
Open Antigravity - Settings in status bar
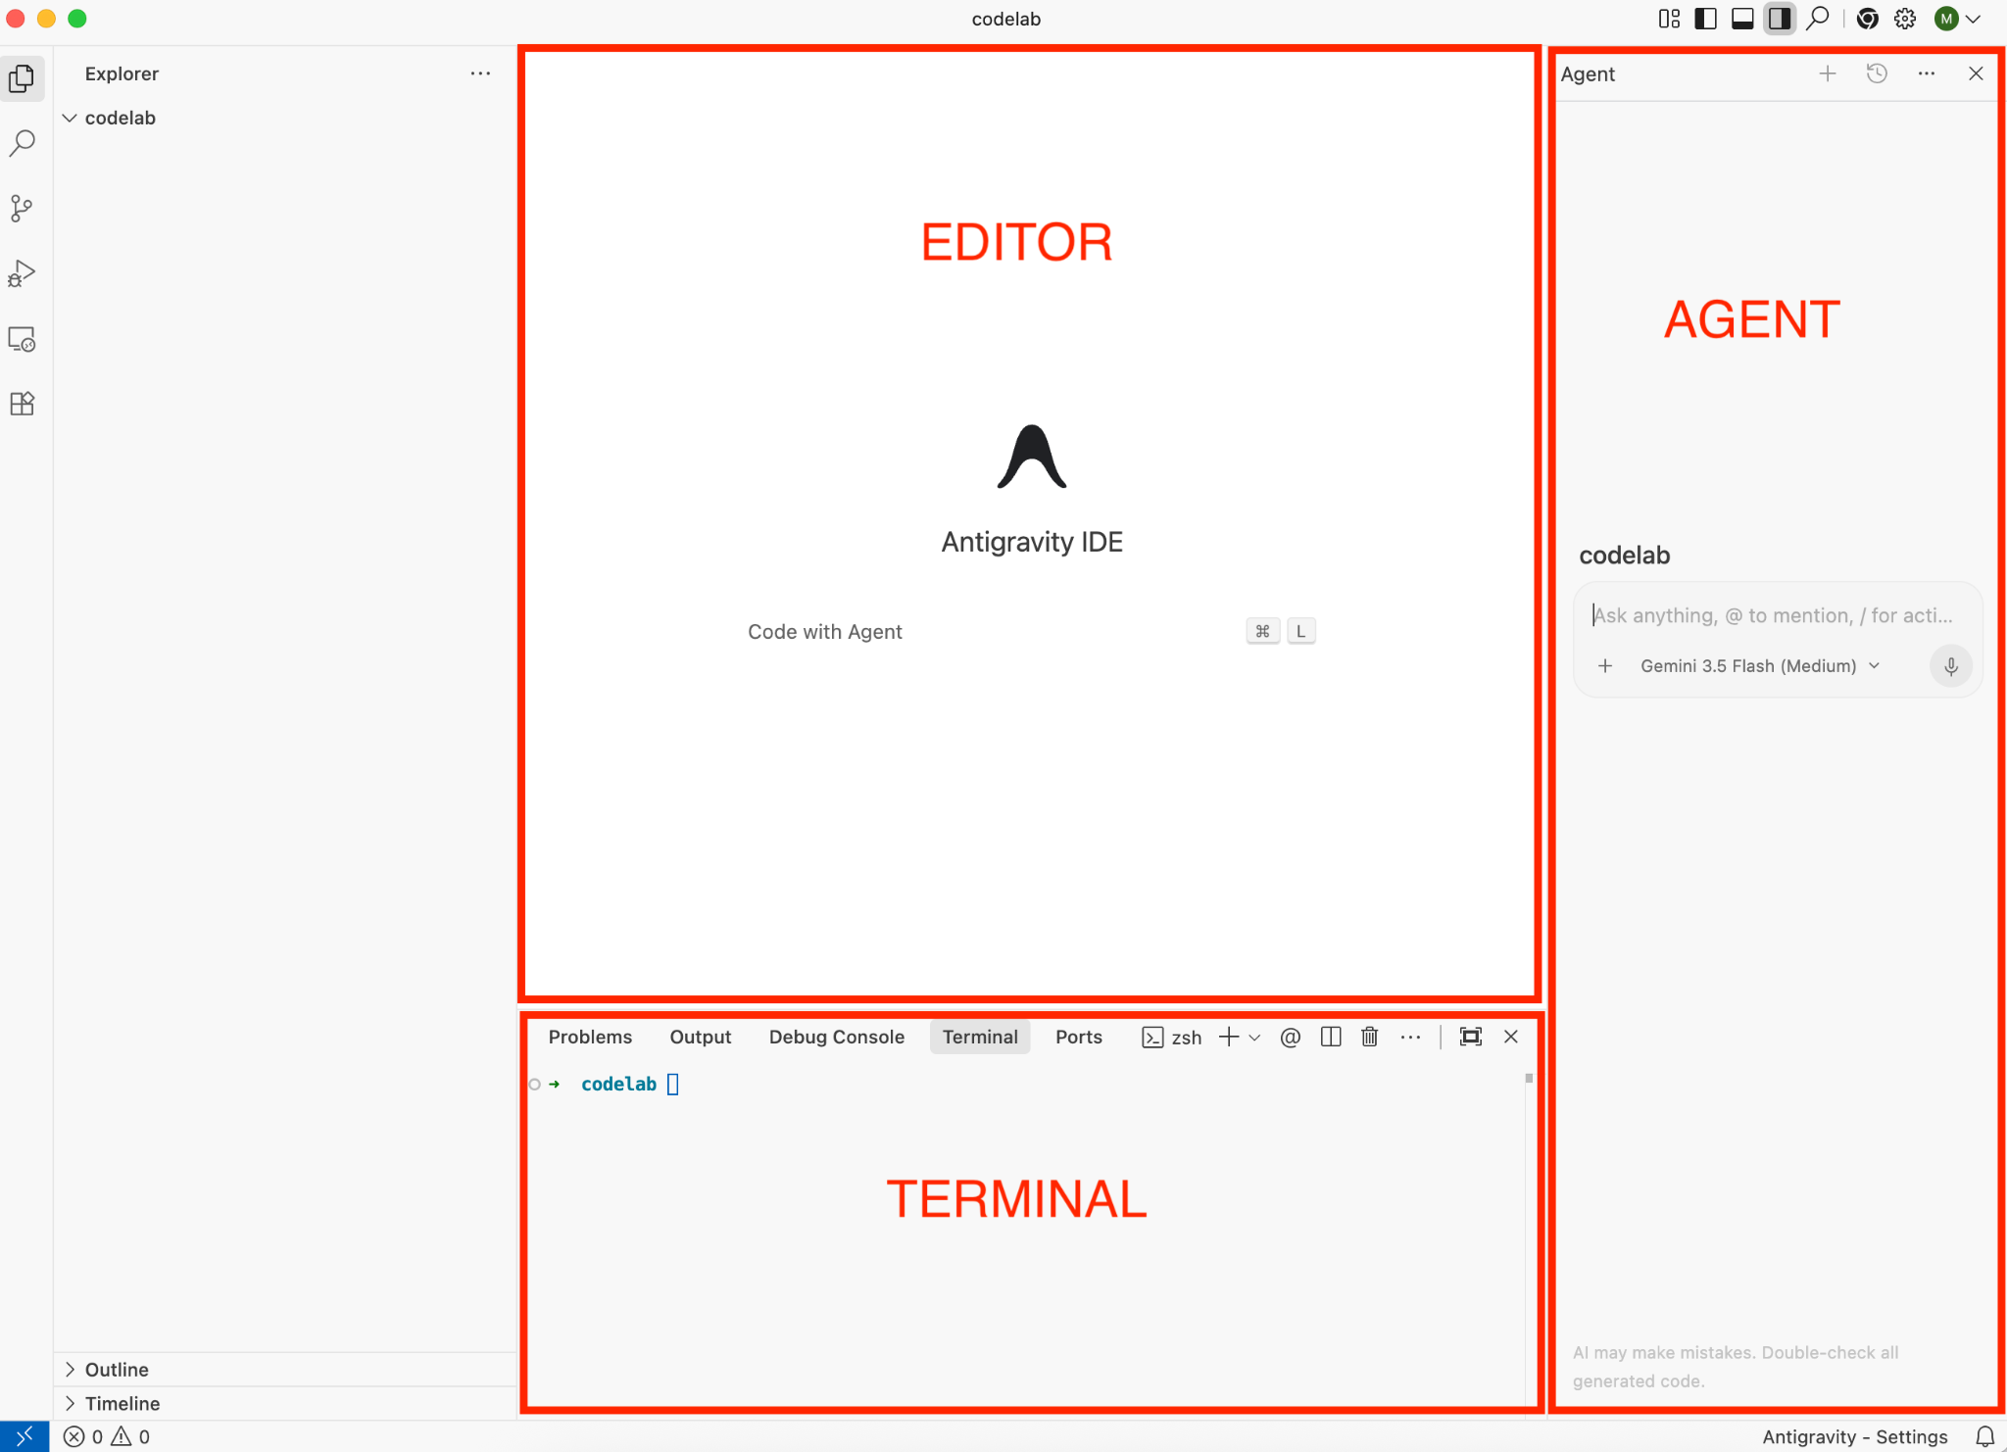(x=1854, y=1436)
